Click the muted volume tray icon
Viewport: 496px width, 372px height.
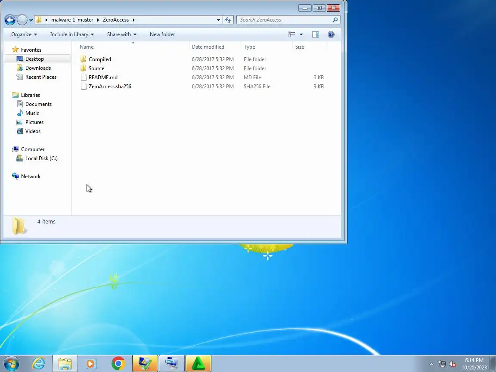coord(453,364)
